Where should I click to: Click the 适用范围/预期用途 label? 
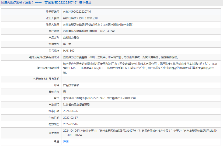point(48,68)
